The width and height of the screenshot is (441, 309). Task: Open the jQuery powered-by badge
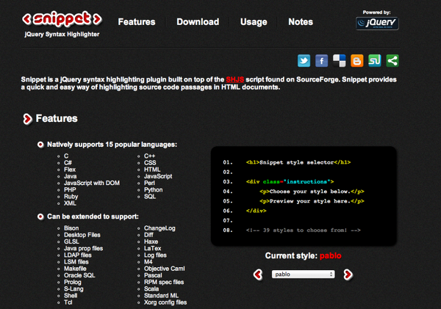pos(377,23)
